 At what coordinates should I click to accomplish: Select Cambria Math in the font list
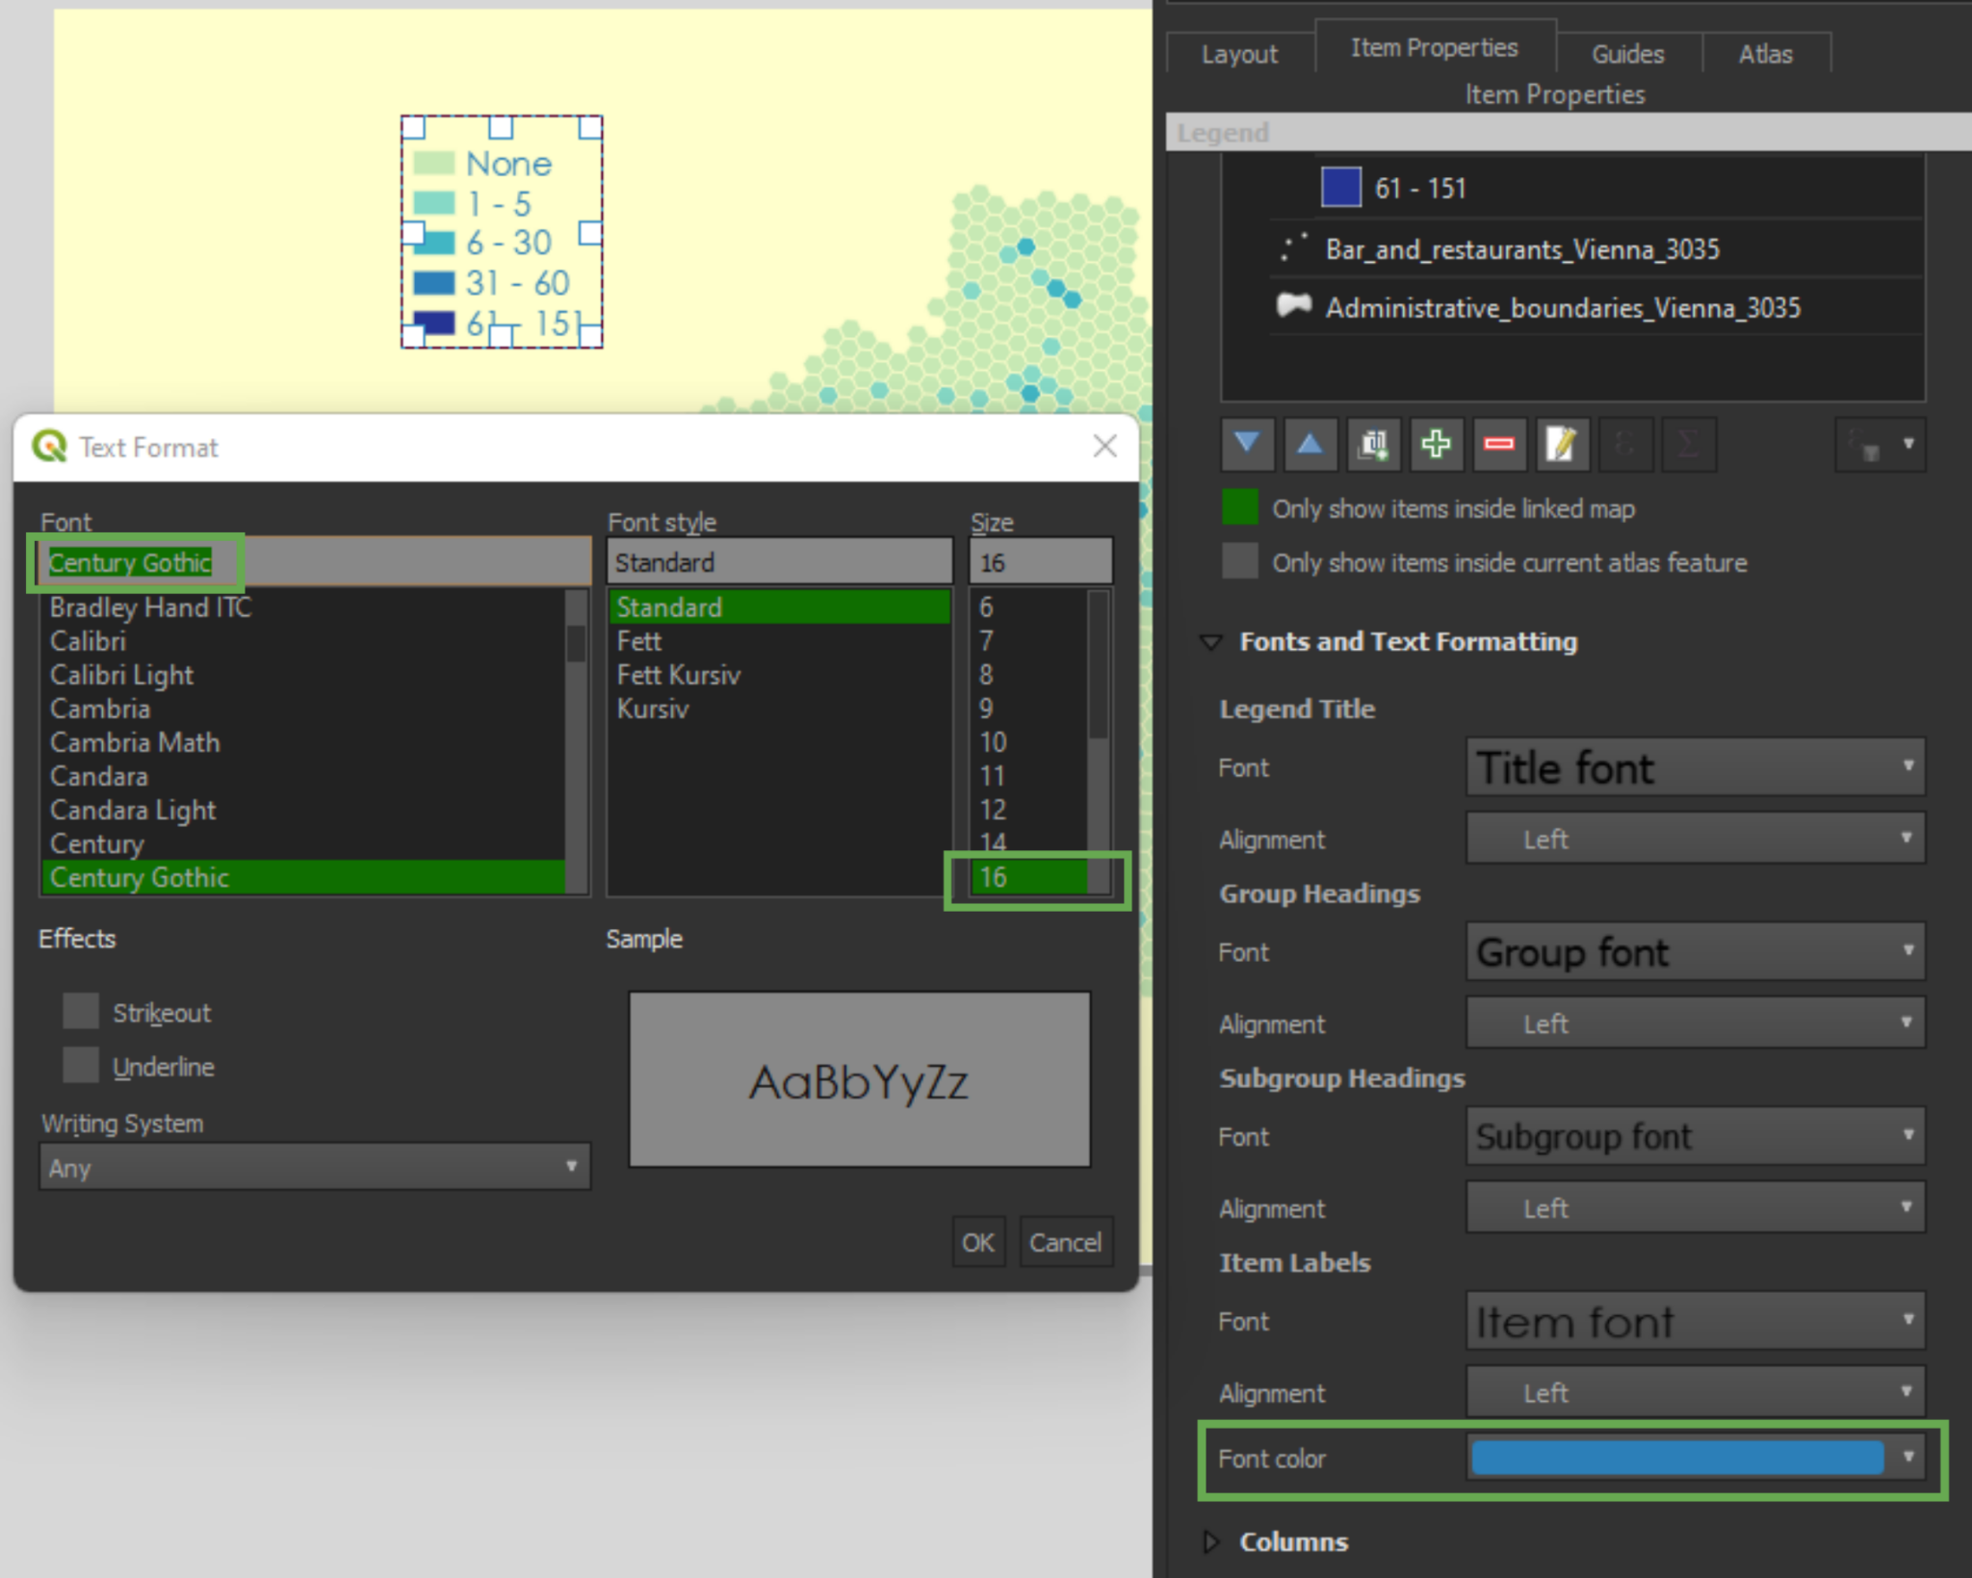(x=135, y=742)
